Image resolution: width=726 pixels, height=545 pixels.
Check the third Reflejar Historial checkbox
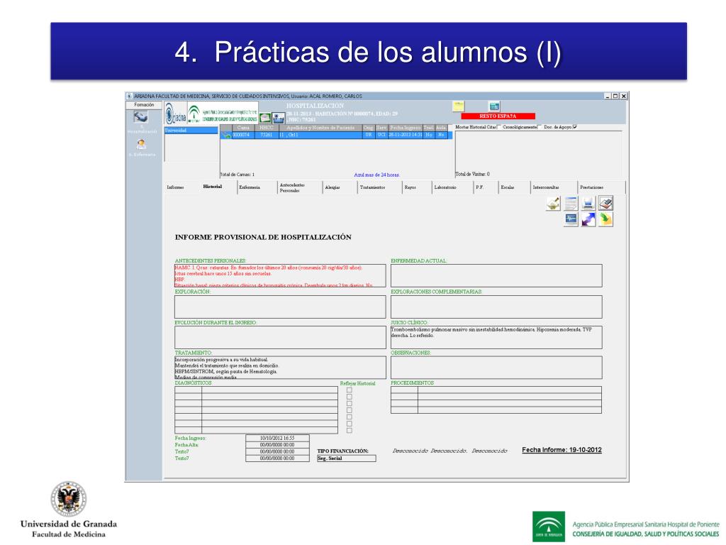[349, 404]
